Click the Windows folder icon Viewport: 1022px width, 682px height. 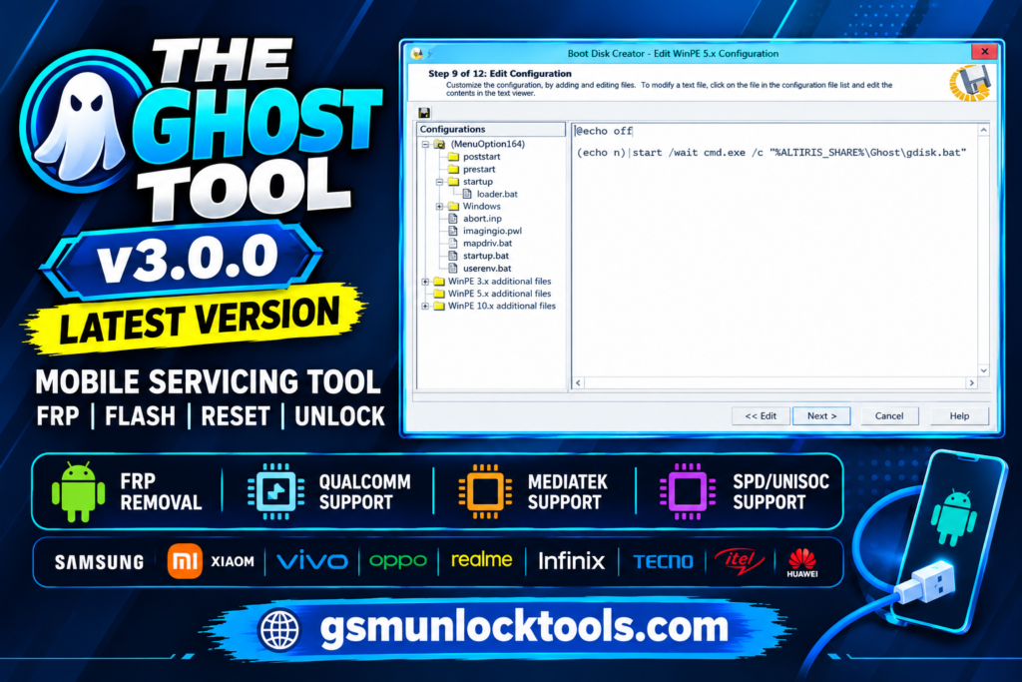tap(454, 207)
